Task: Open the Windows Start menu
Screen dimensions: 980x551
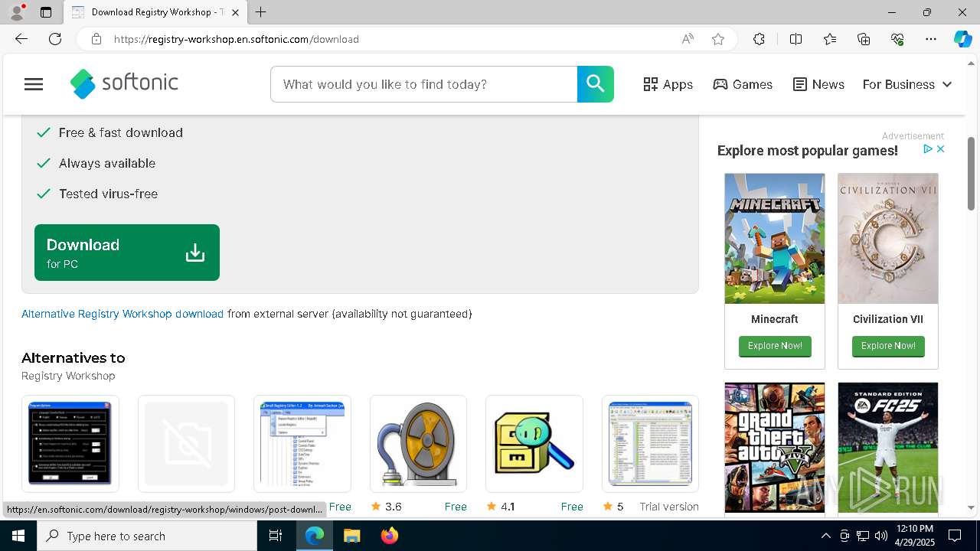Action: tap(18, 536)
